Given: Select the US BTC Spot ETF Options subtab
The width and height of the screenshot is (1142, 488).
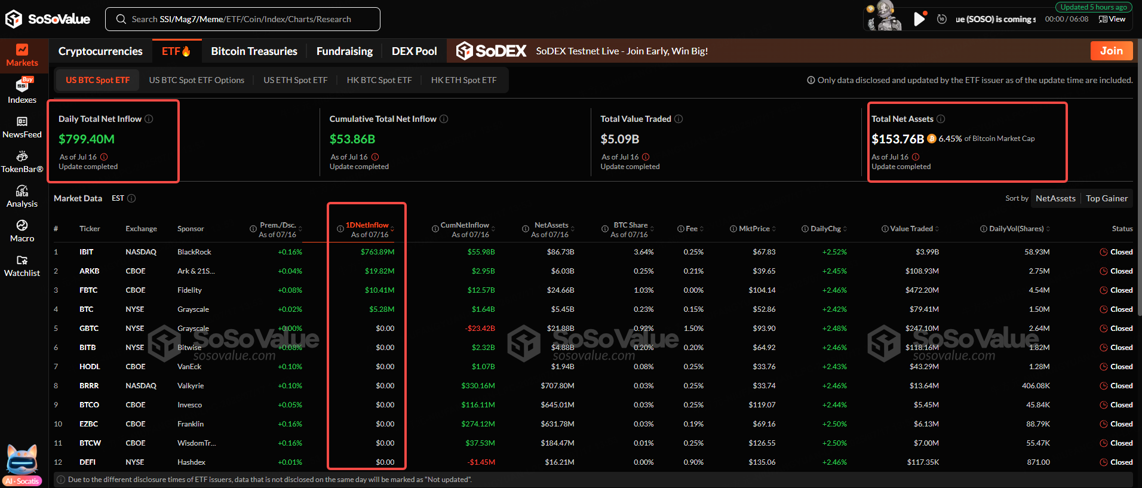Looking at the screenshot, I should pos(197,80).
